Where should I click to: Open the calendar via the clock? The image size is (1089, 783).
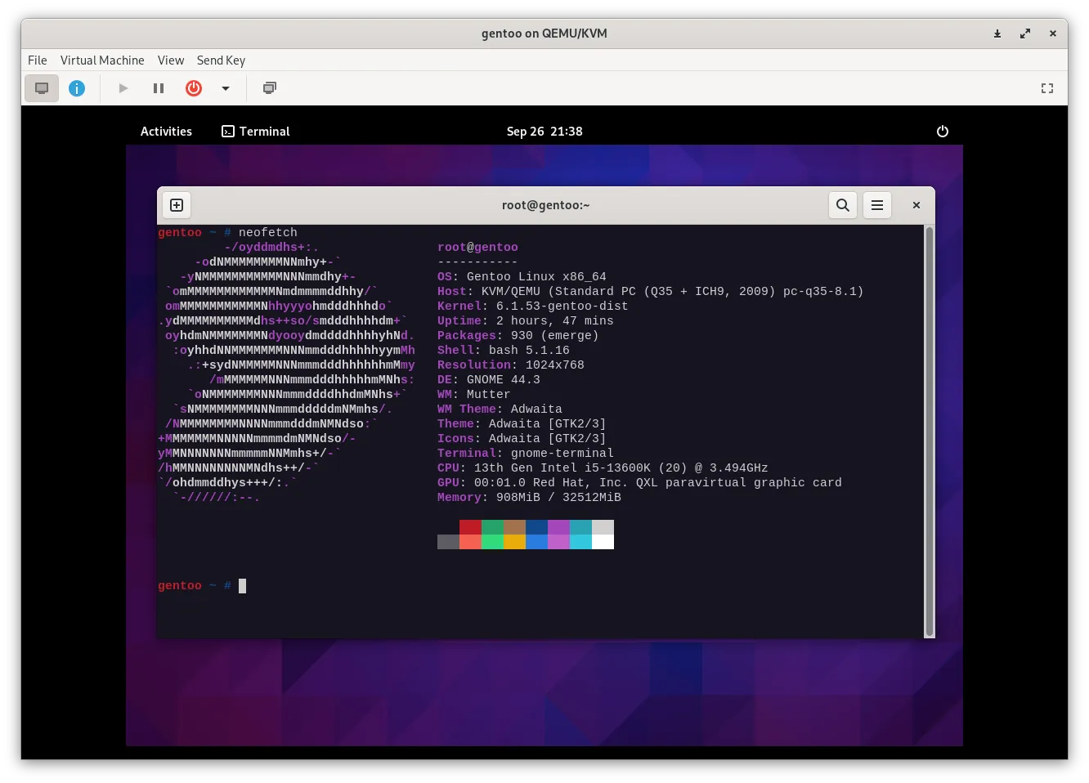point(544,131)
